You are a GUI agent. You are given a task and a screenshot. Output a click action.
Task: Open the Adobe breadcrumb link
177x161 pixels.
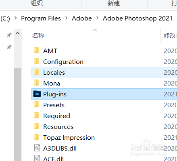[82, 18]
